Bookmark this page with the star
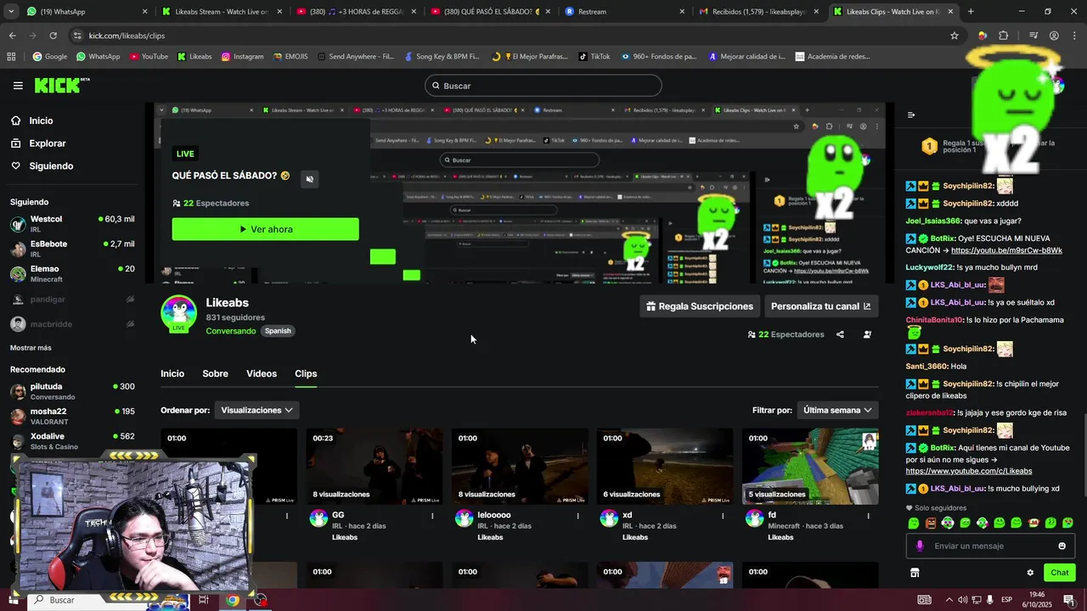This screenshot has width=1087, height=611. 955,36
